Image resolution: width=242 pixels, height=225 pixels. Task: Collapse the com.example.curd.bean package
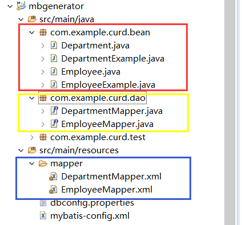click(x=31, y=32)
